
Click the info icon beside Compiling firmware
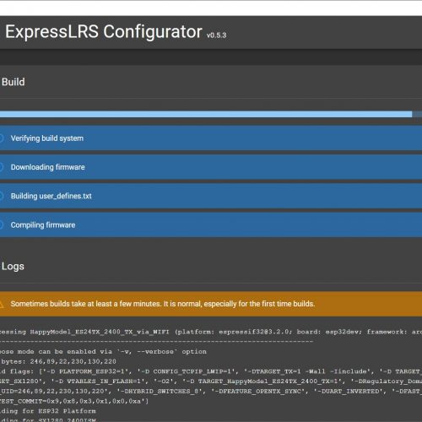tap(1, 225)
